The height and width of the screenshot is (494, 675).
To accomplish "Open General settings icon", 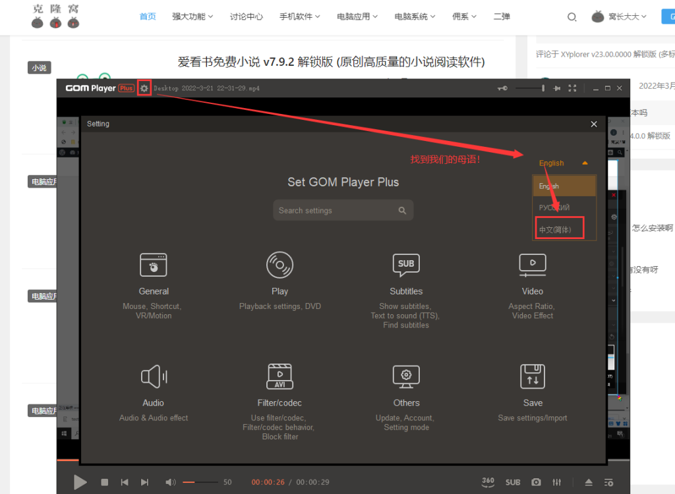I will coord(153,265).
